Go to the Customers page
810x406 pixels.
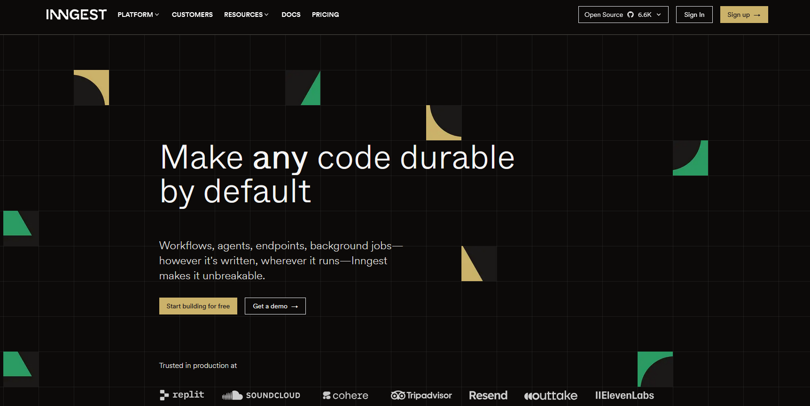tap(192, 15)
